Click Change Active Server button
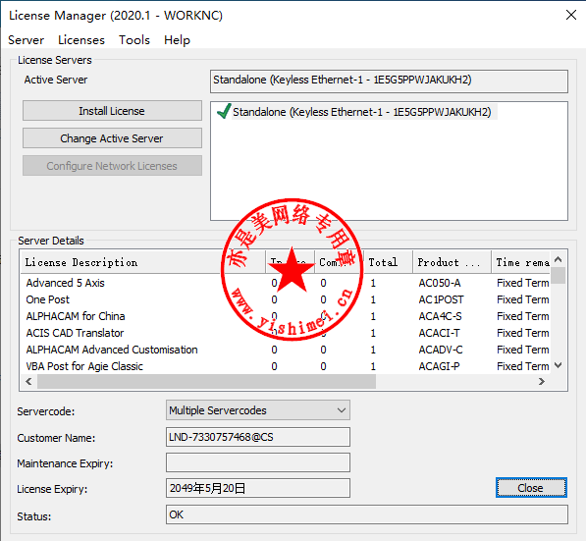Image resolution: width=586 pixels, height=541 pixels. tap(112, 138)
